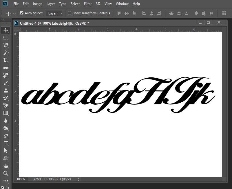
Task: Click the sRGB IEC61966-2.1 status text
Action: pos(52,179)
